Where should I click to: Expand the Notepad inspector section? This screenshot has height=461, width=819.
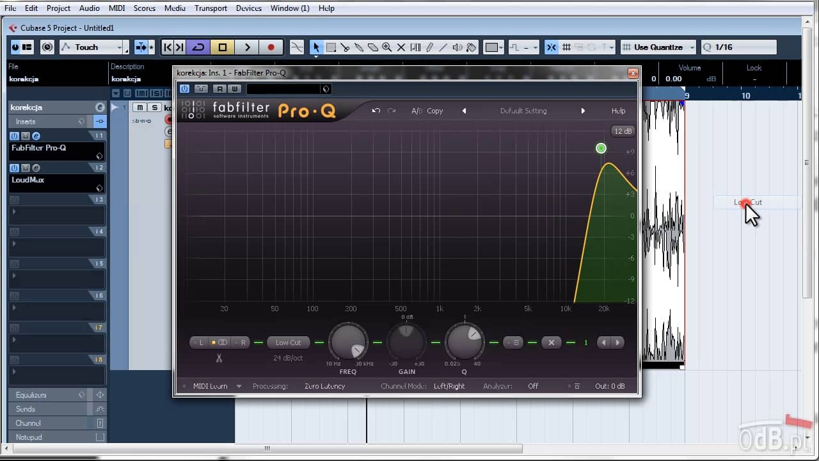[x=57, y=437]
